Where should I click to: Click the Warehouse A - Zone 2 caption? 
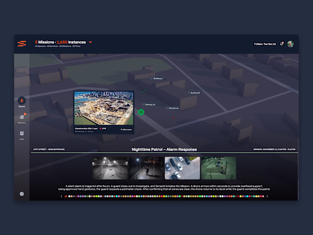tap(84, 131)
